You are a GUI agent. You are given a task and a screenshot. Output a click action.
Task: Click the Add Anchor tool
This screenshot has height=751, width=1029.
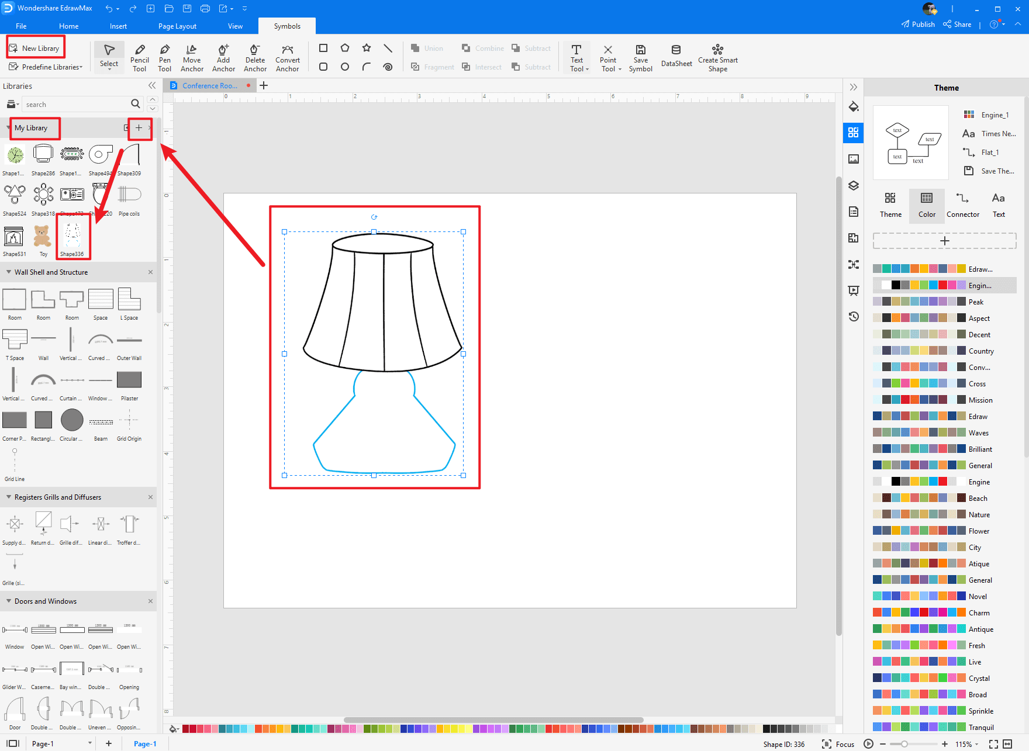click(x=223, y=57)
